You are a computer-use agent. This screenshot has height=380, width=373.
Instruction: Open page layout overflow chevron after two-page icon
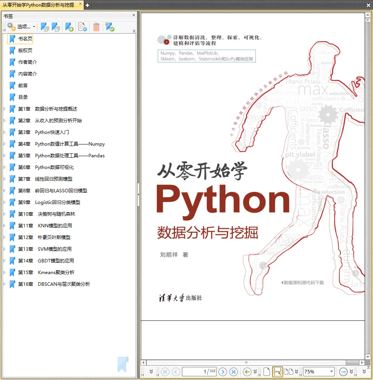(296, 371)
